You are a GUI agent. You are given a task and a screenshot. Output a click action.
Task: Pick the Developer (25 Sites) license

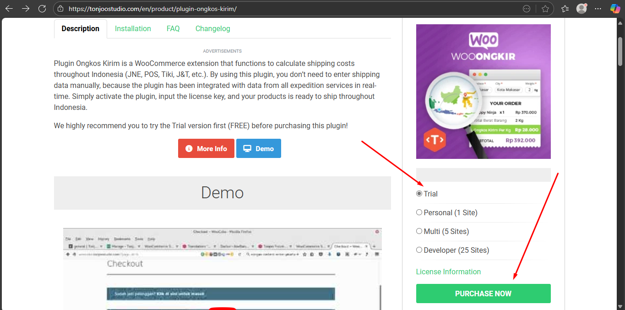coord(419,250)
